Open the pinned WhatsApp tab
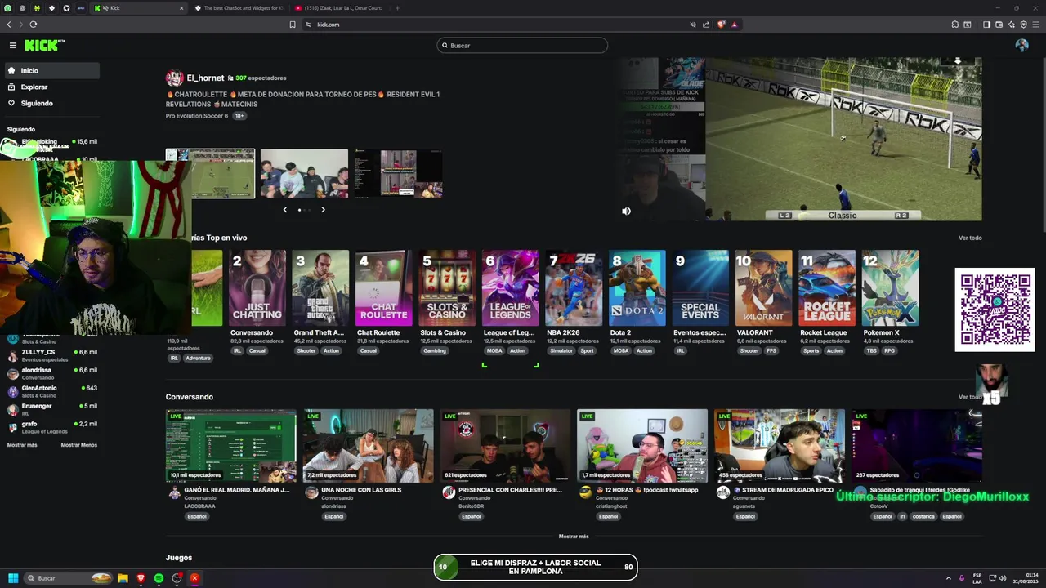This screenshot has height=588, width=1046. pos(7,8)
